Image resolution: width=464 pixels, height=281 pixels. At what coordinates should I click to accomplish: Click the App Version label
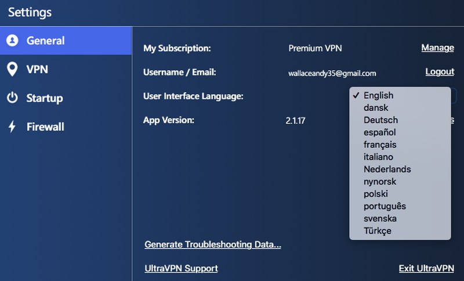[x=169, y=120]
